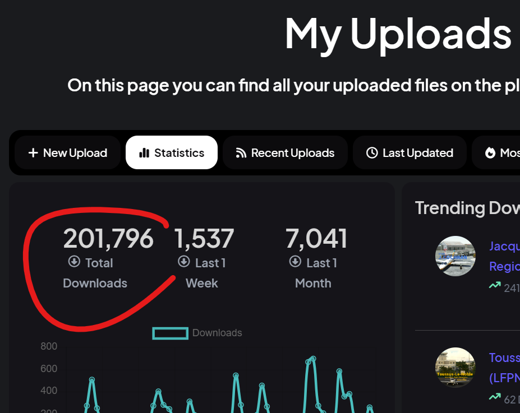
Task: Click the bar chart icon in Statistics
Action: tap(144, 152)
